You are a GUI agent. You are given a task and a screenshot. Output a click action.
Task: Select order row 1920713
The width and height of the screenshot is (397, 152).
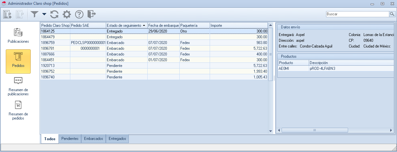(154, 66)
